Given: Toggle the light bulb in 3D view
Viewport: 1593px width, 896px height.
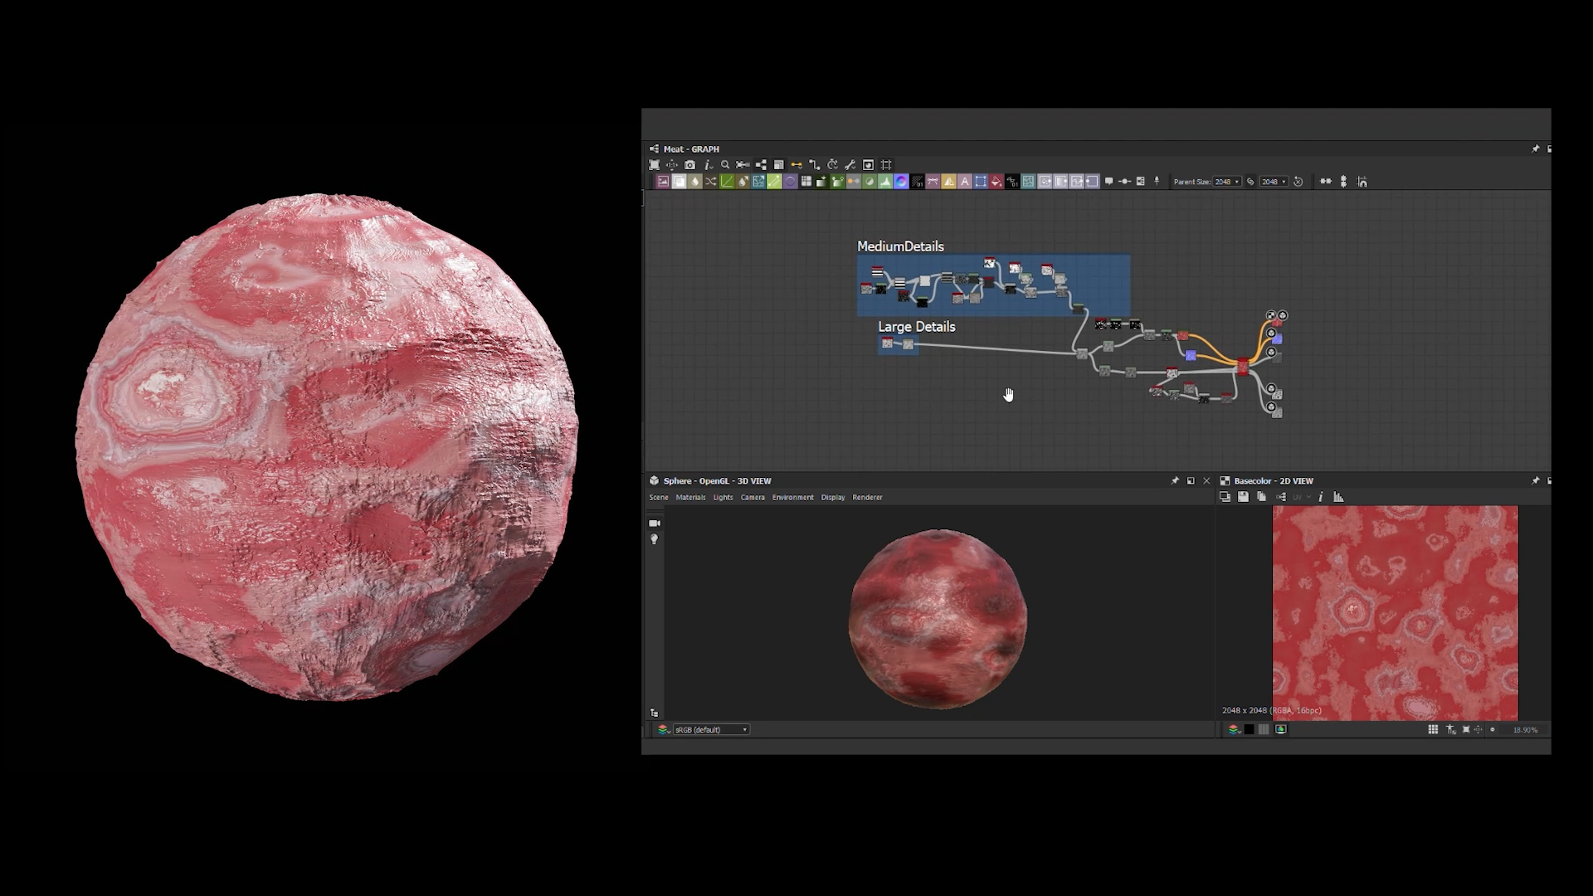Looking at the screenshot, I should click(x=655, y=539).
